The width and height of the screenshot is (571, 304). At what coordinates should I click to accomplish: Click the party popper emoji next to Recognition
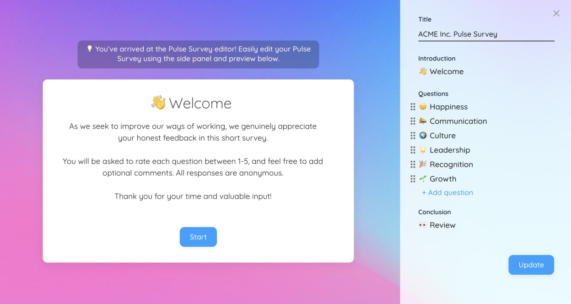point(423,164)
